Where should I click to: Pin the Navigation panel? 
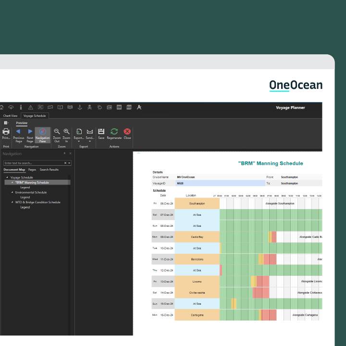(x=65, y=154)
